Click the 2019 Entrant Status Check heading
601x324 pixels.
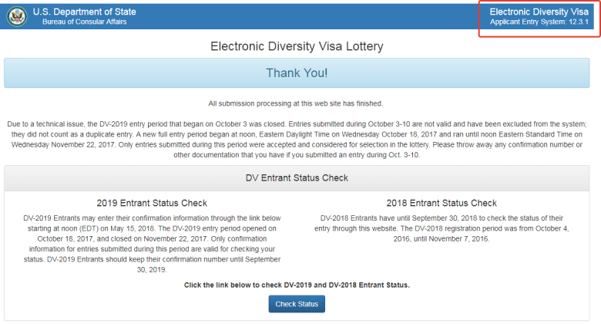coord(152,203)
